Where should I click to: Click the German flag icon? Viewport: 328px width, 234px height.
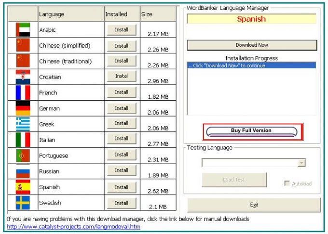[23, 108]
